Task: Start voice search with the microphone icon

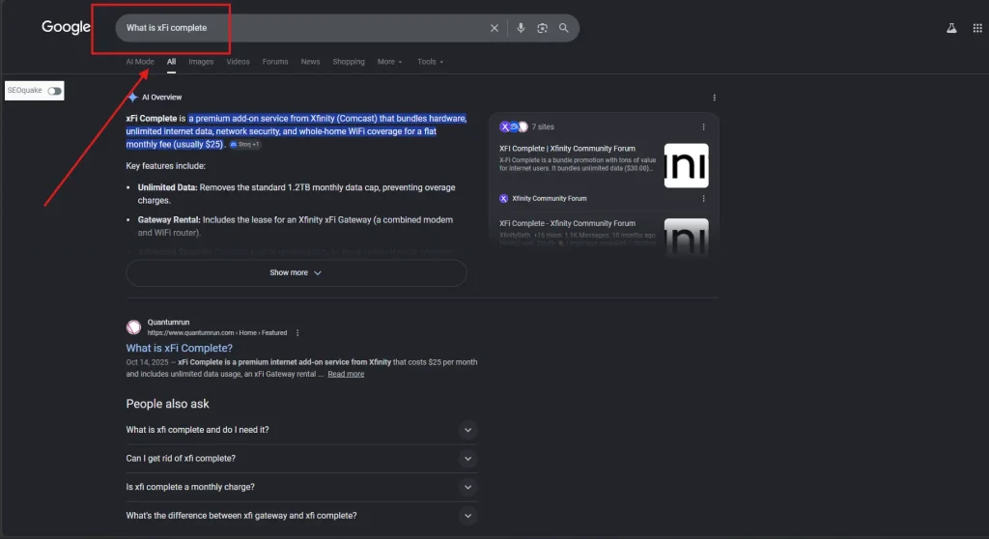Action: coord(521,28)
